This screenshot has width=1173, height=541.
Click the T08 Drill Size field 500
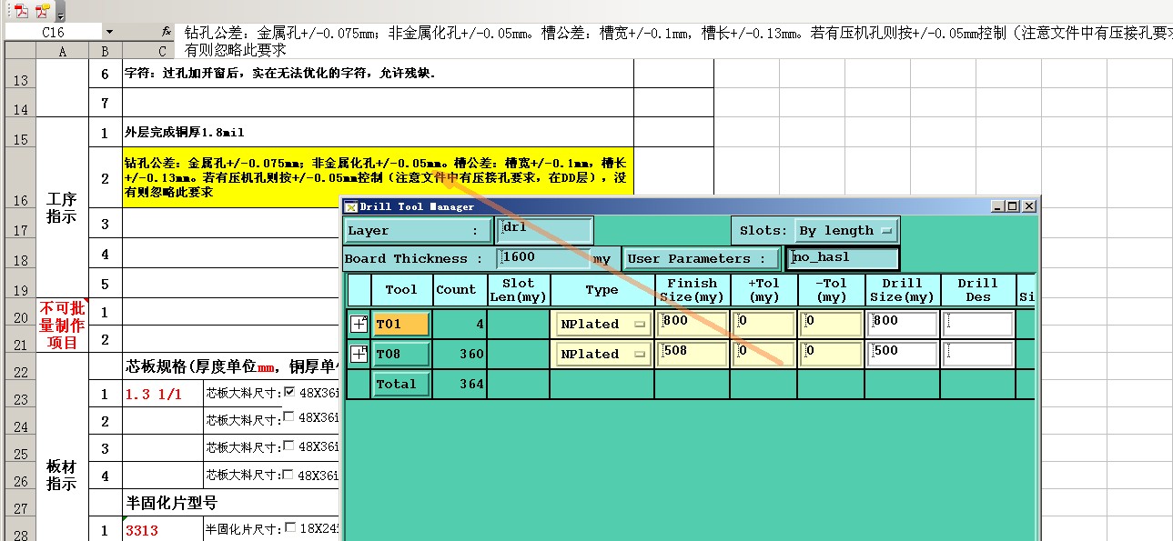coord(903,354)
